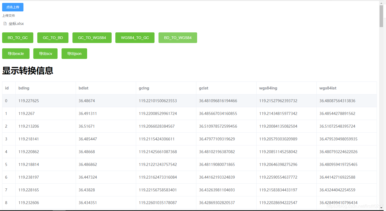Select cell 36.486862 in row 5

(106, 165)
